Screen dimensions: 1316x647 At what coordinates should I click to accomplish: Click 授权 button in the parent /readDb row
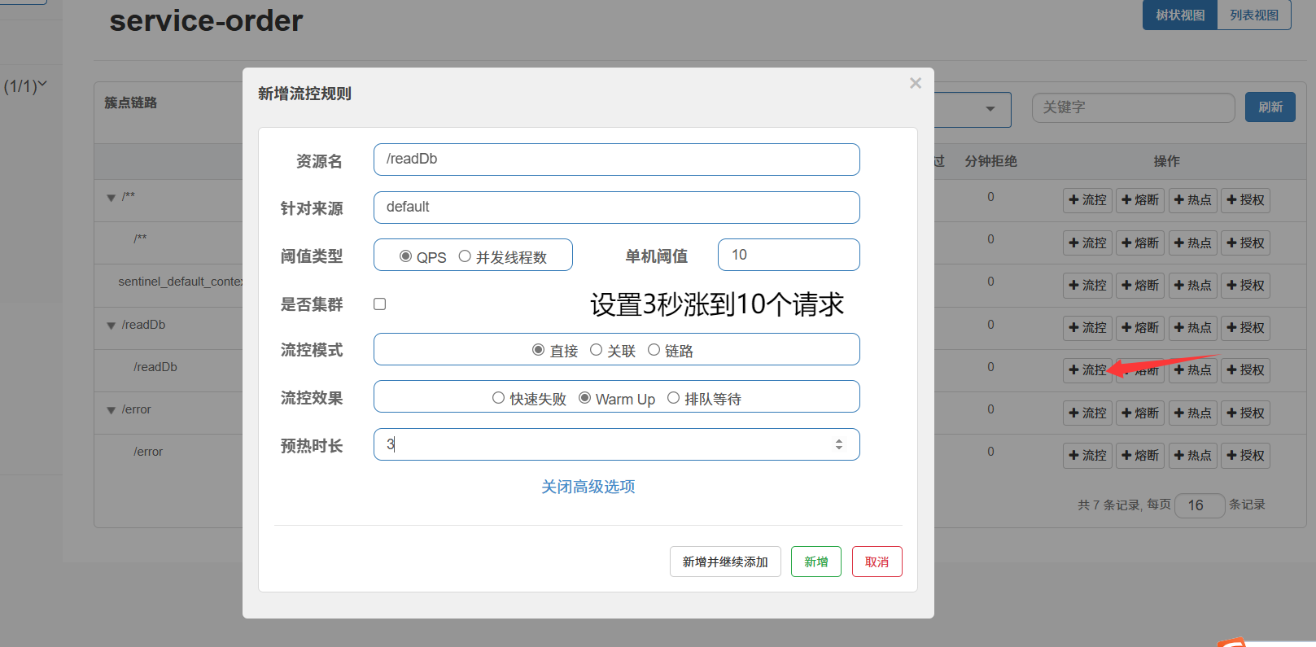point(1245,328)
